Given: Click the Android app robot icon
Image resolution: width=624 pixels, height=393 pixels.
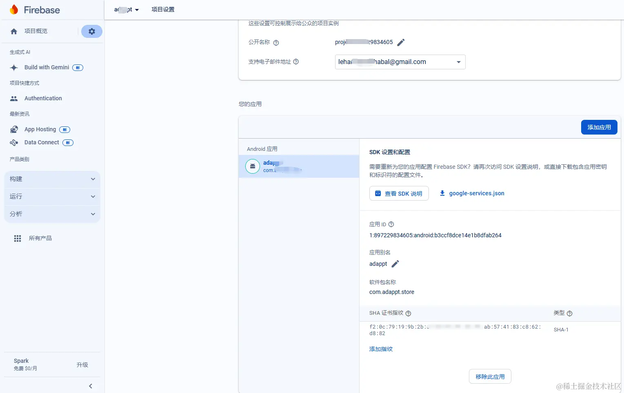Looking at the screenshot, I should pos(253,166).
